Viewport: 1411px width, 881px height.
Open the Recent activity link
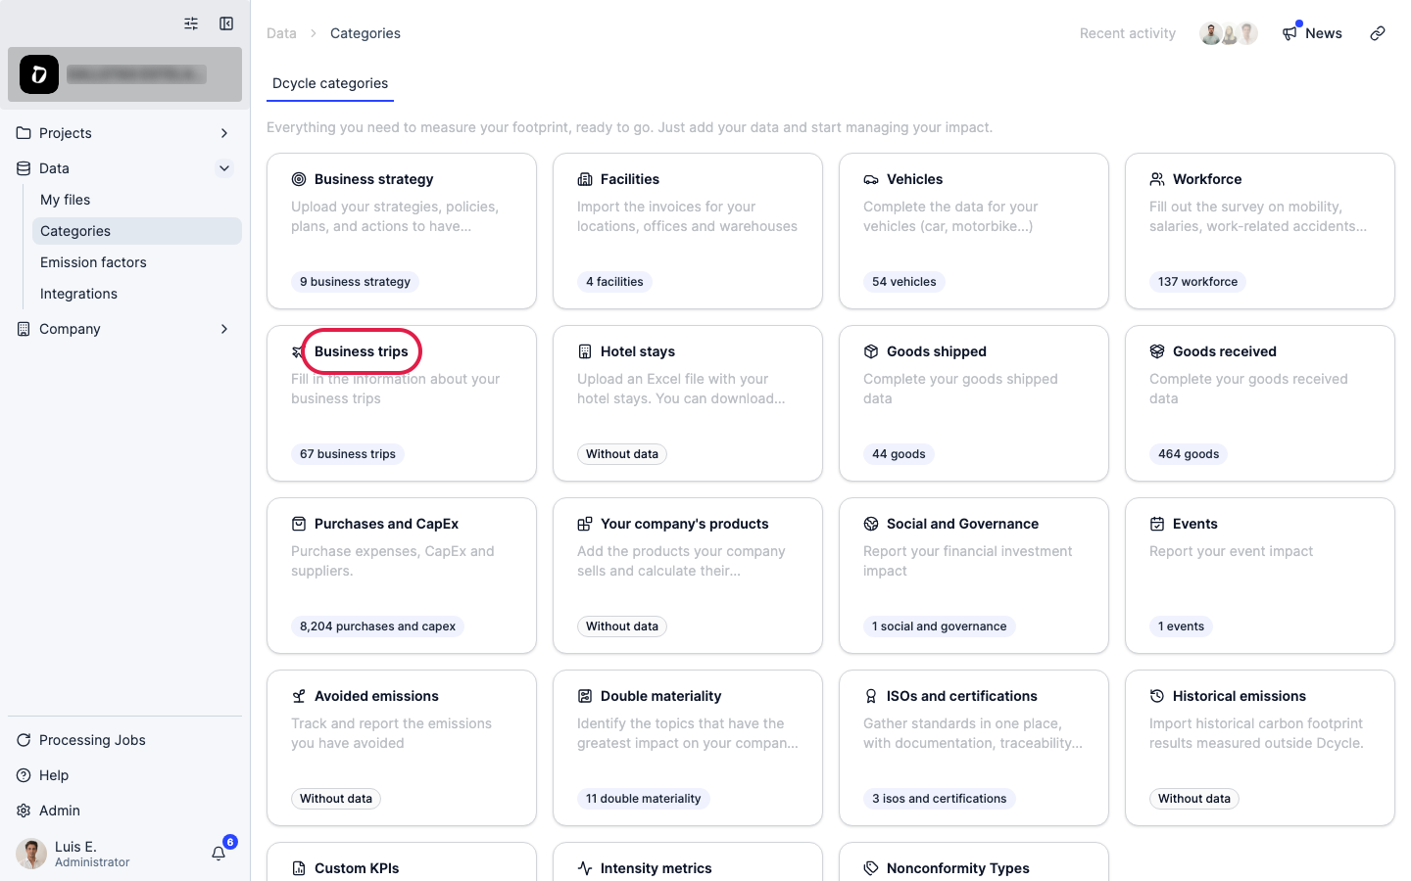click(x=1128, y=33)
